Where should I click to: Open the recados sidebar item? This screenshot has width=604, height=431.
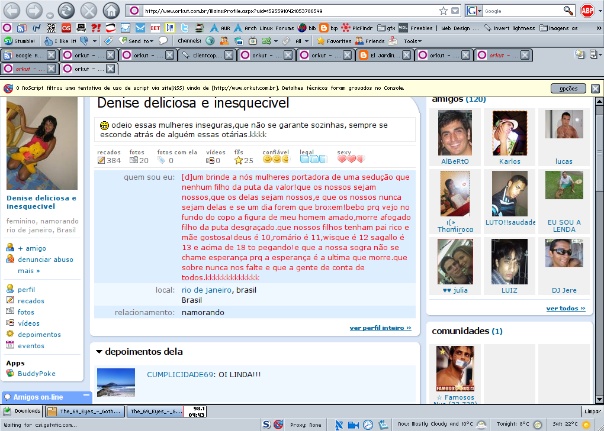31,301
